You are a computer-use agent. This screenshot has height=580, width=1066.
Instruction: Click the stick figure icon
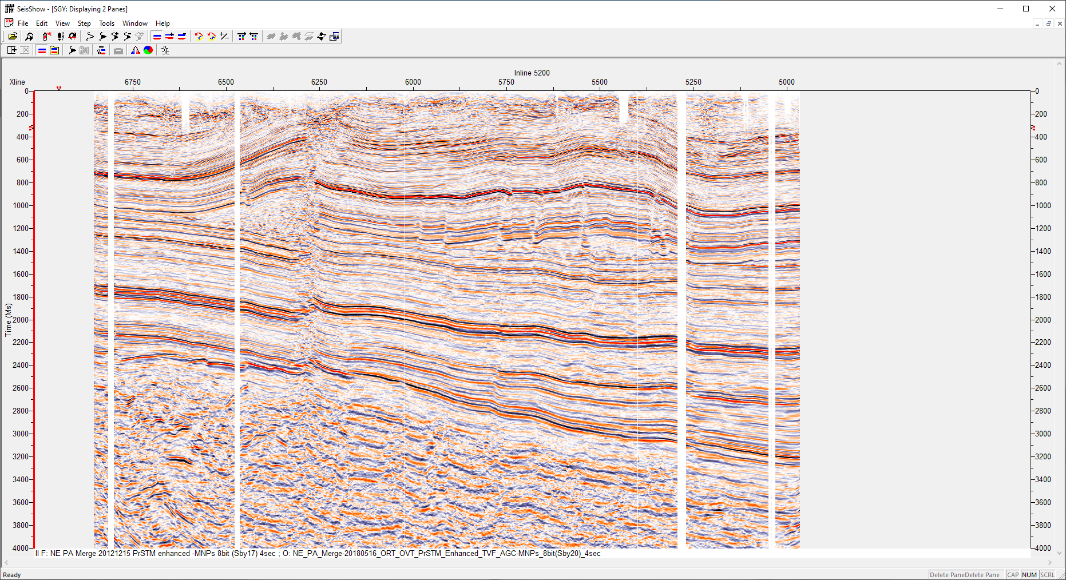coord(165,50)
